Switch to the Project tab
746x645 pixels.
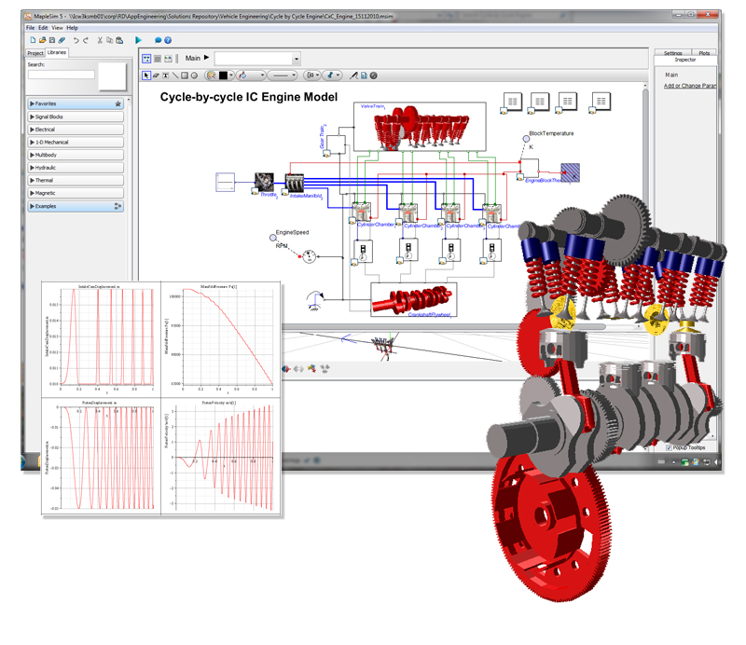[34, 53]
